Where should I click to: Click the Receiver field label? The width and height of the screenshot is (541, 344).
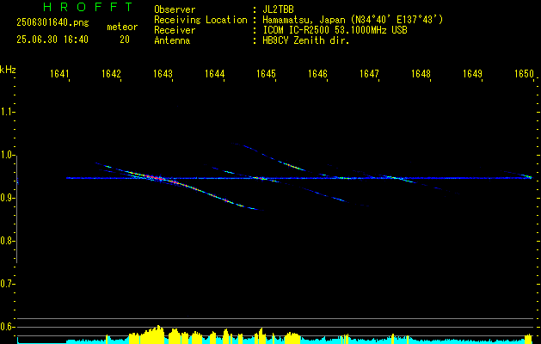175,30
